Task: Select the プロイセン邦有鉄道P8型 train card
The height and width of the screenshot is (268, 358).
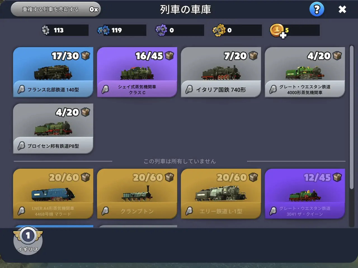Action: pyautogui.click(x=53, y=128)
